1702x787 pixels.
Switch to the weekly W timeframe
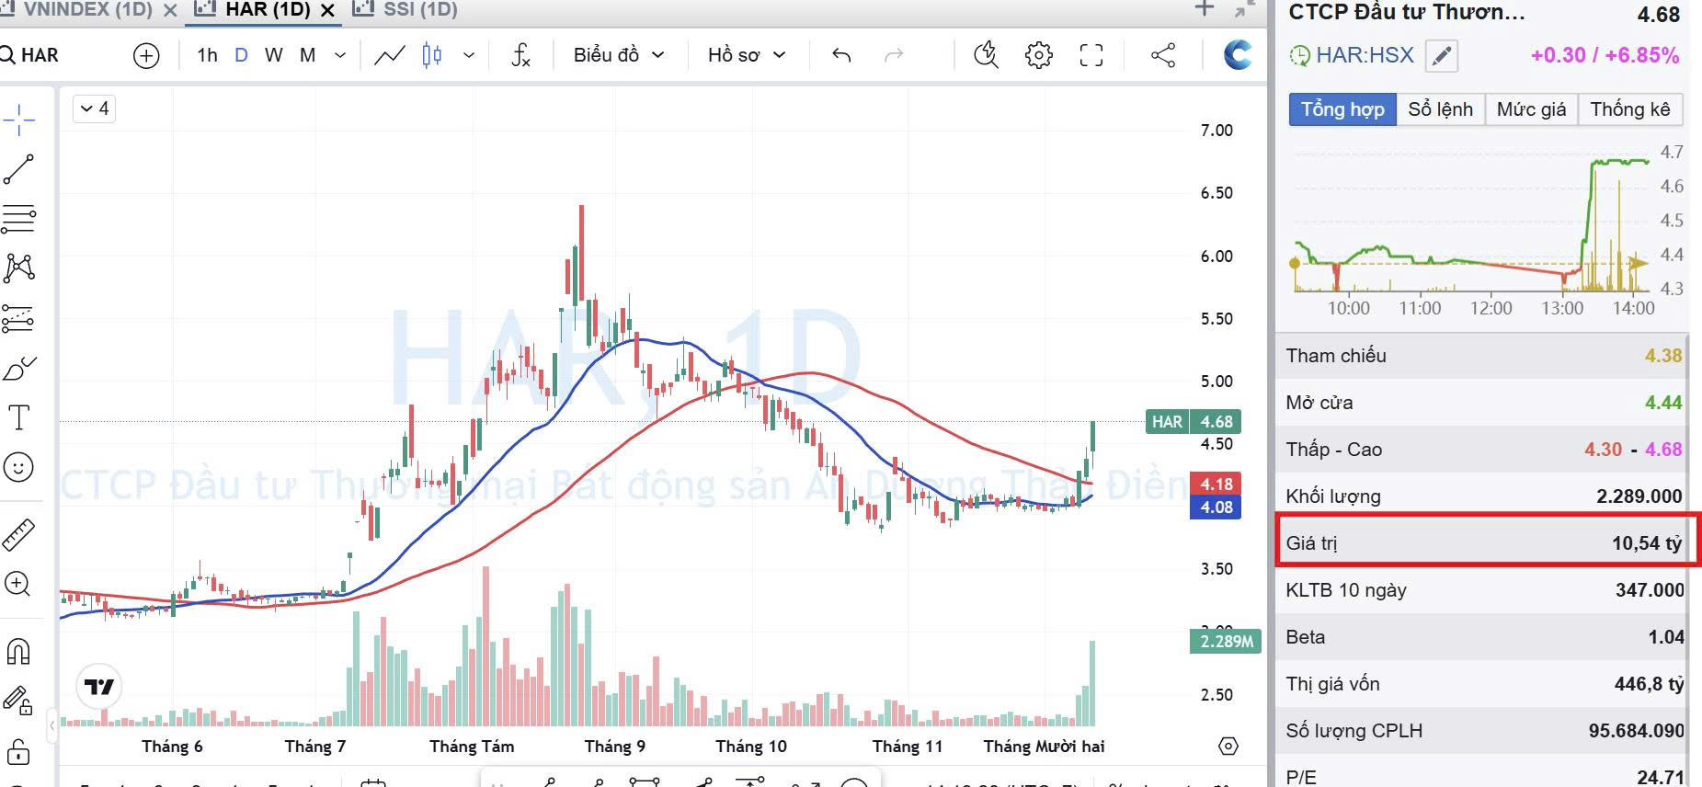coord(273,55)
